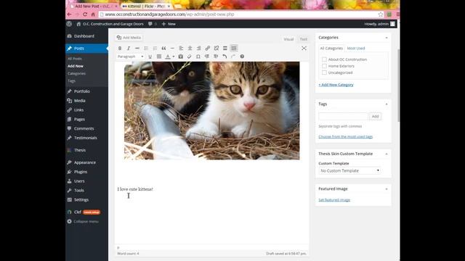The image size is (465, 261).
Task: Bookmark this page with the star icon
Action: click(381, 14)
